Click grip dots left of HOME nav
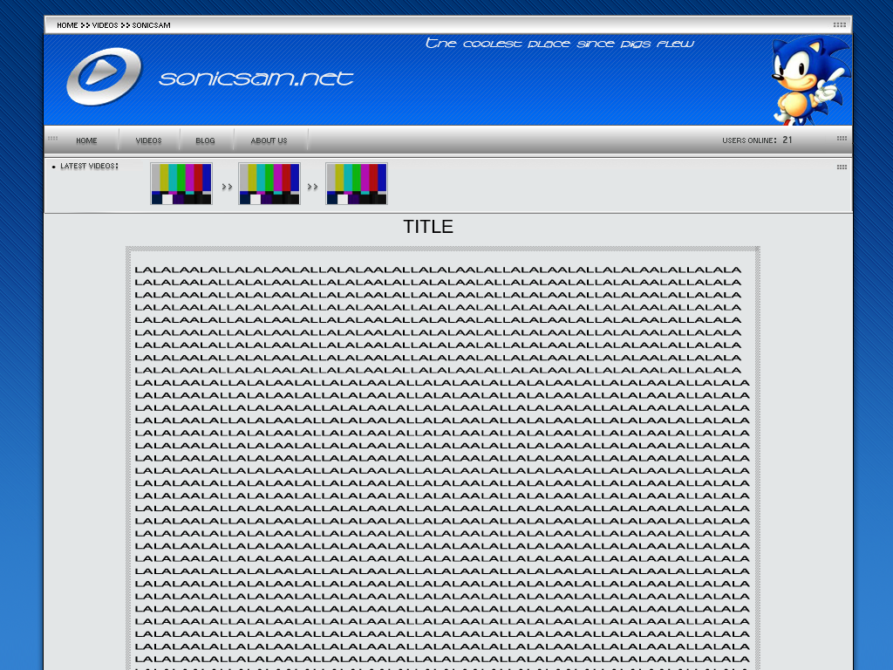 coord(53,139)
